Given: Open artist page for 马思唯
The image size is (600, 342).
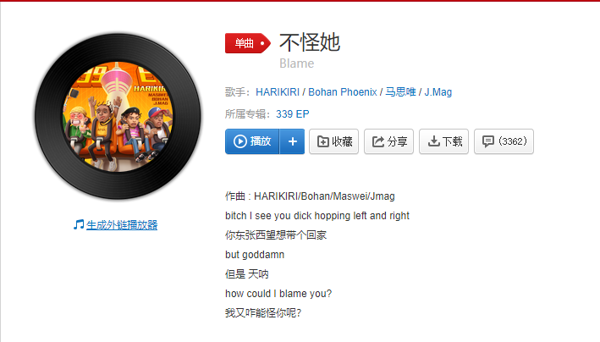Looking at the screenshot, I should point(400,92).
